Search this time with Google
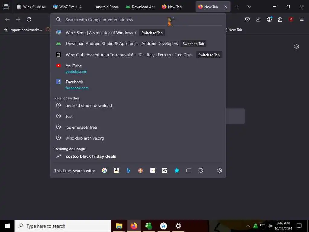The image size is (309, 232). (x=104, y=170)
